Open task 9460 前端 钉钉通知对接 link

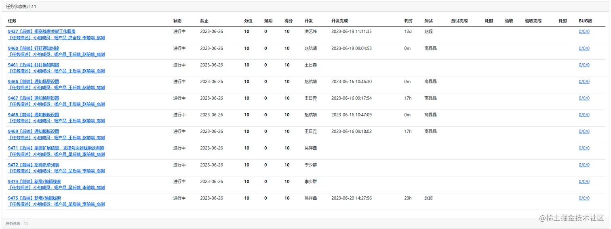pyautogui.click(x=34, y=48)
